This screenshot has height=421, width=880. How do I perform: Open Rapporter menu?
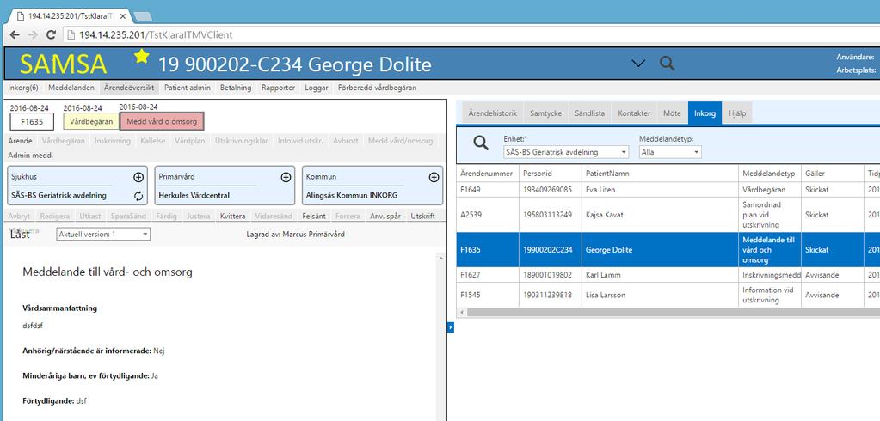pos(279,88)
